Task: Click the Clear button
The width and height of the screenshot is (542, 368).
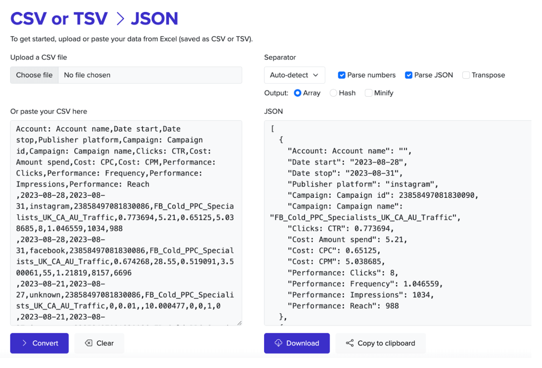Action: click(x=99, y=343)
